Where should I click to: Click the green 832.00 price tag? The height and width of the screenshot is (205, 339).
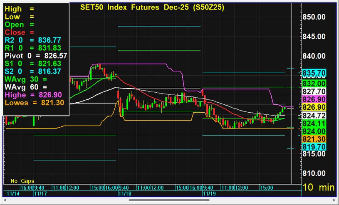pos(314,84)
